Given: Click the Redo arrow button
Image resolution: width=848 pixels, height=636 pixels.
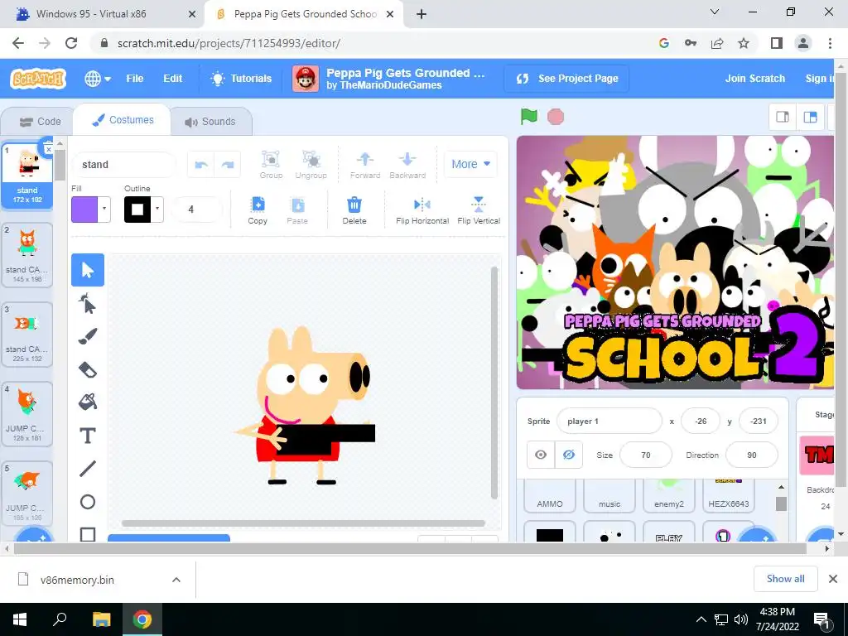Looking at the screenshot, I should (x=228, y=165).
